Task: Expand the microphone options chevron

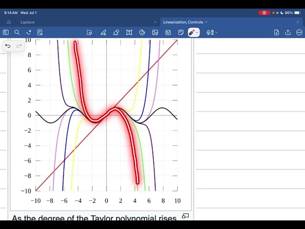Action: tap(216, 32)
